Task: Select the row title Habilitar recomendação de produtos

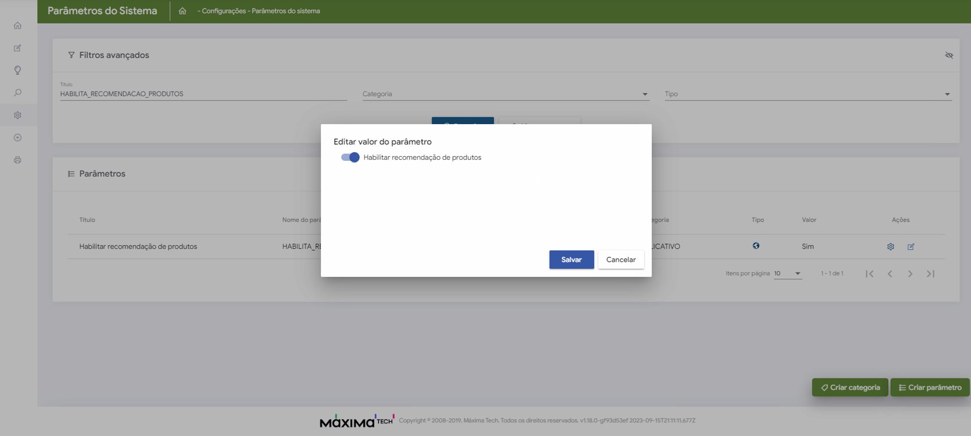Action: coord(138,246)
